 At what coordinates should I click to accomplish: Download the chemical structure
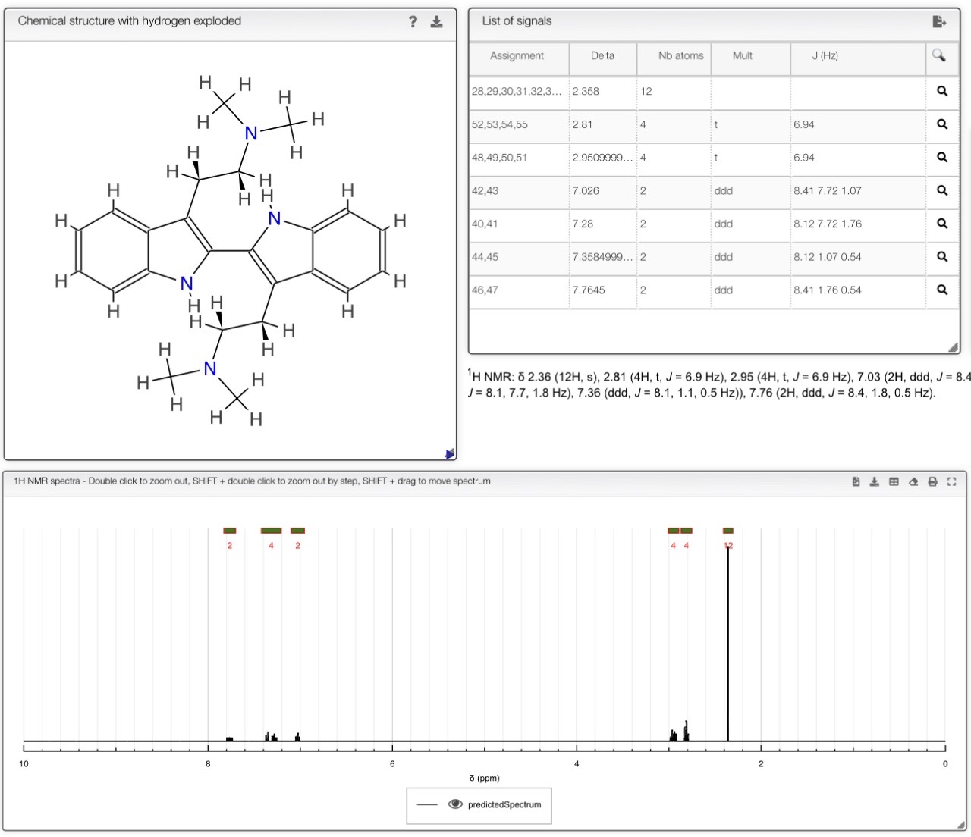(x=436, y=21)
